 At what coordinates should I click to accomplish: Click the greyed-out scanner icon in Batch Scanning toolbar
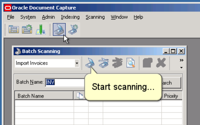click(x=117, y=63)
